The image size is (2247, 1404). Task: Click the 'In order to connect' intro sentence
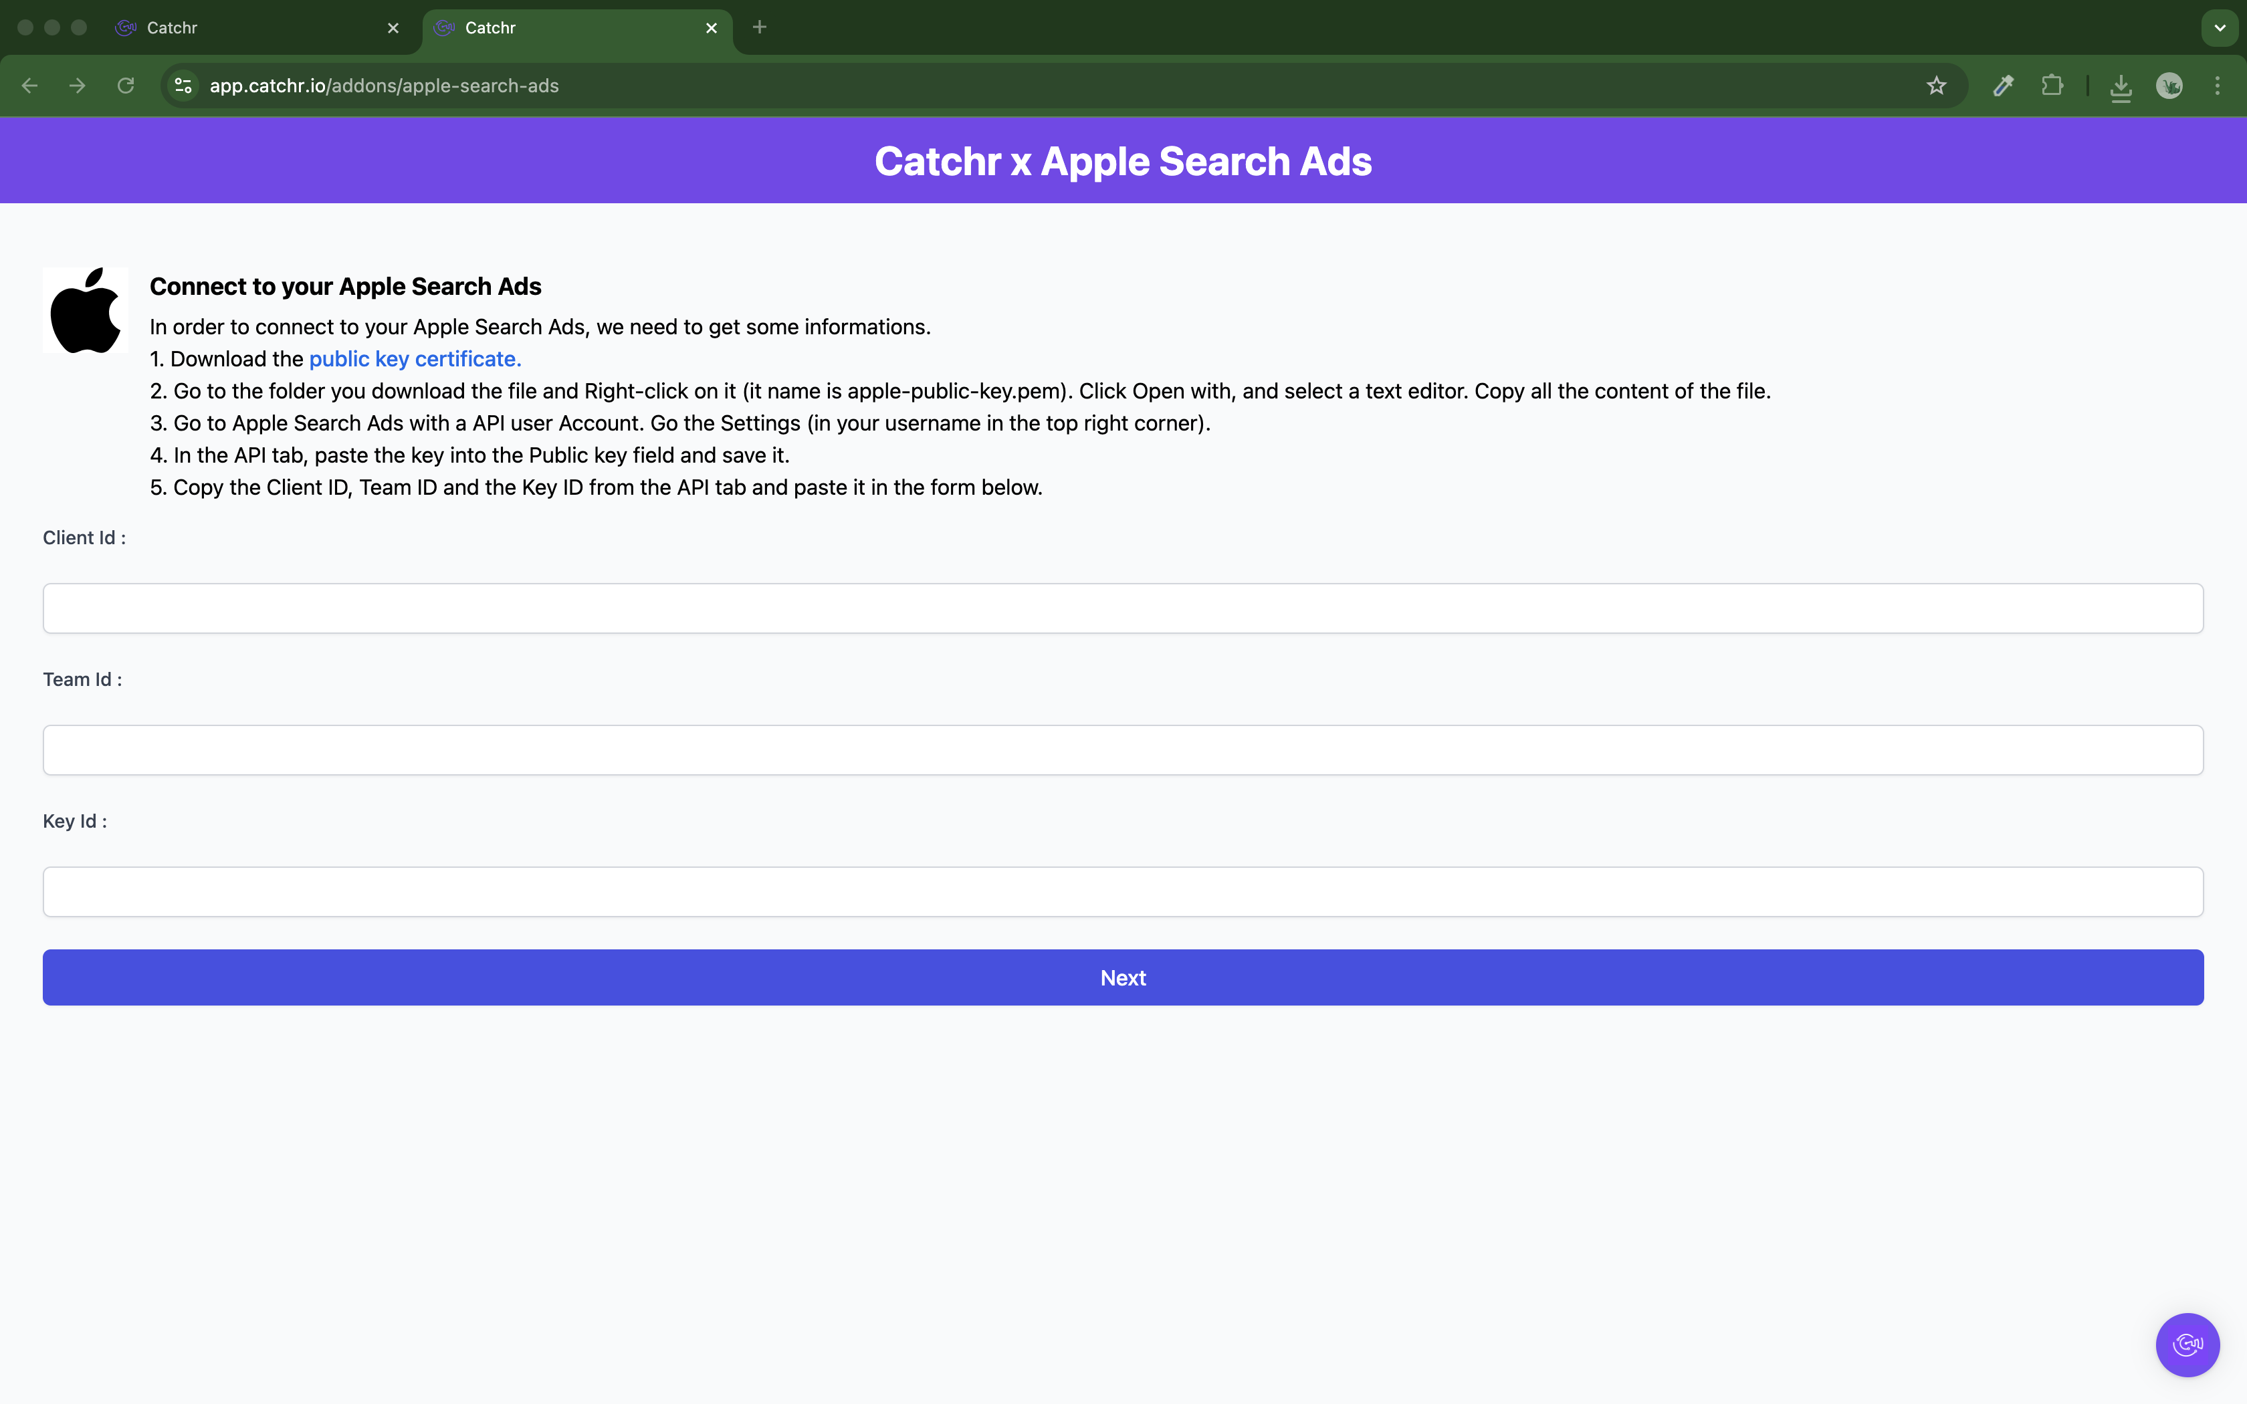[540, 327]
